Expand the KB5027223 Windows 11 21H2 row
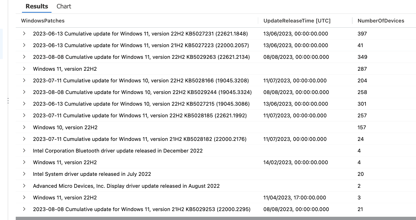 tap(24, 45)
